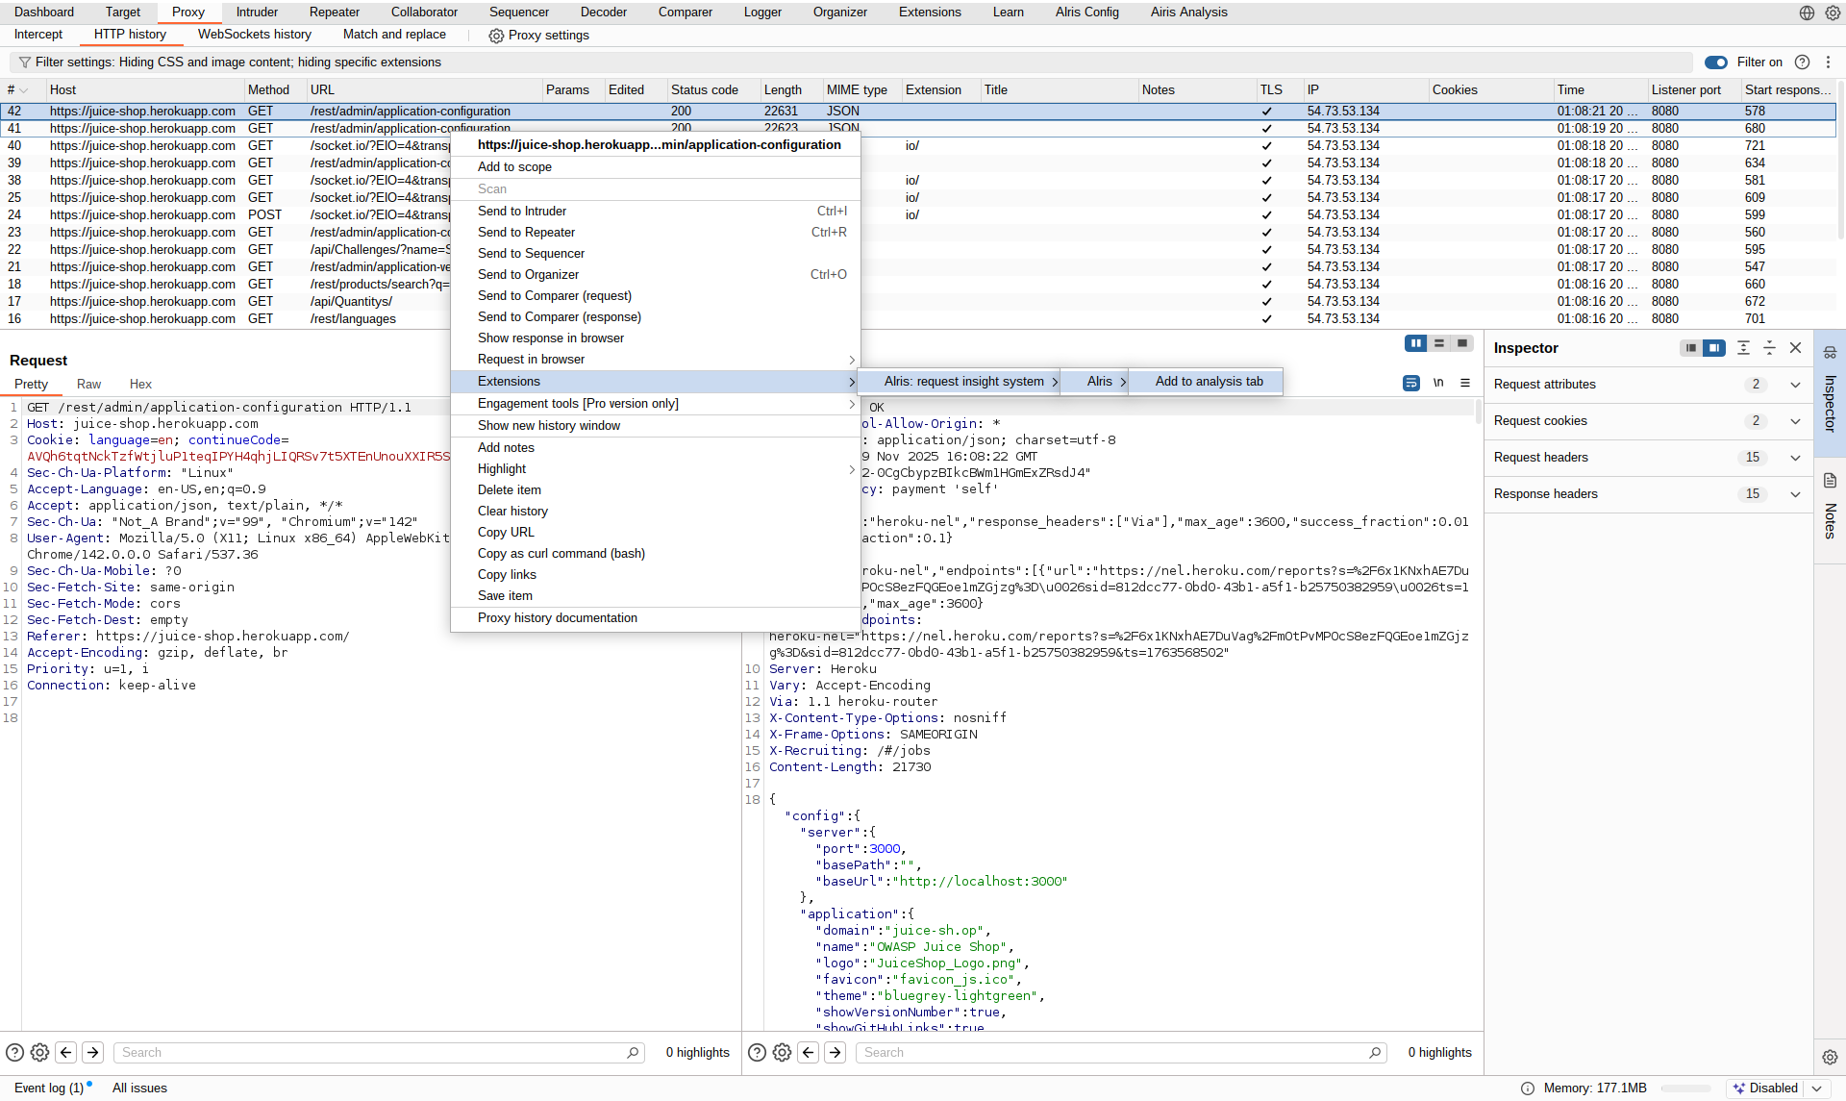Select side-by-side request/response layout icon
The image size is (1846, 1101).
pos(1415,343)
